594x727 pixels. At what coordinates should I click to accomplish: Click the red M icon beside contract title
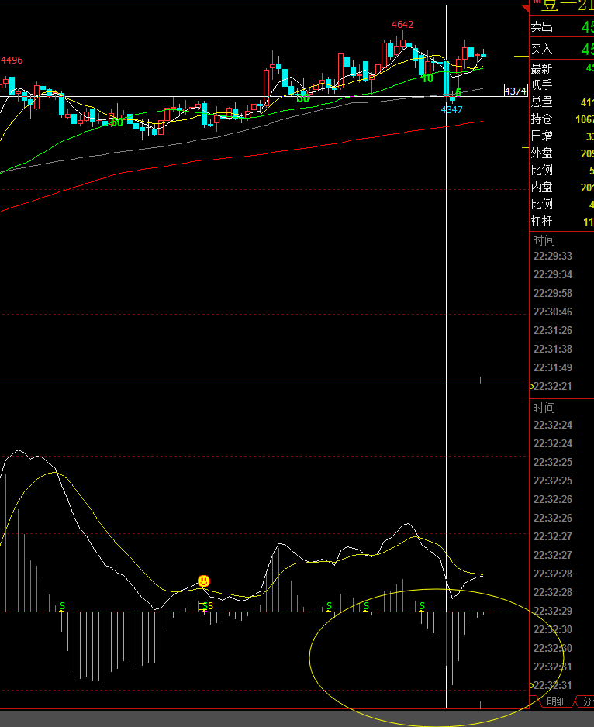coord(536,3)
